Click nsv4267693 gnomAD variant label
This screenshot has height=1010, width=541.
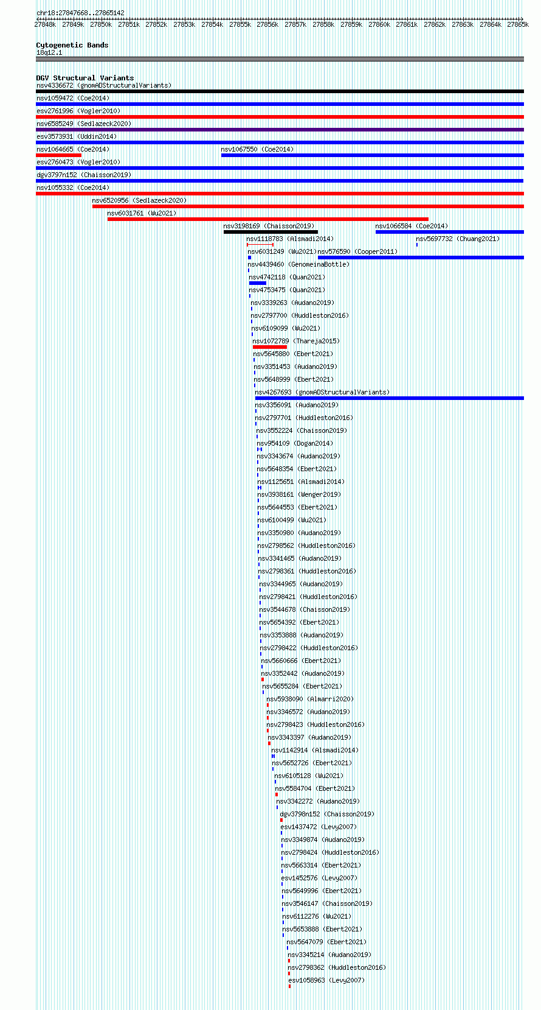point(322,392)
